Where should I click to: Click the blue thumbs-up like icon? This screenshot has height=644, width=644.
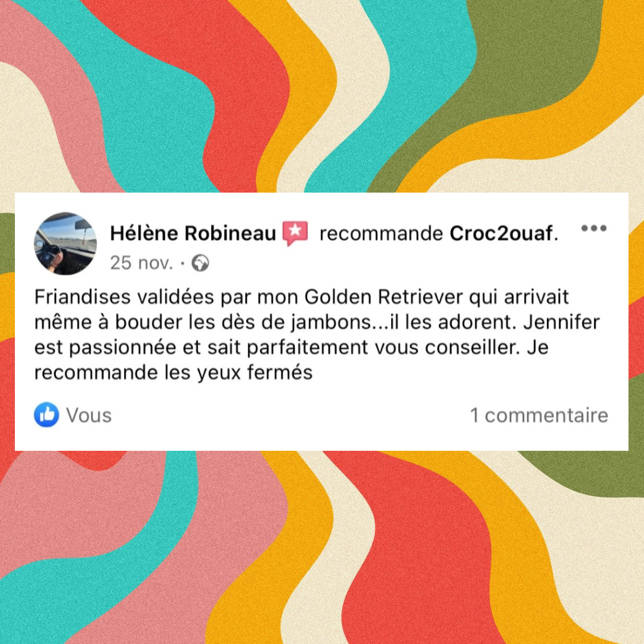pyautogui.click(x=47, y=414)
